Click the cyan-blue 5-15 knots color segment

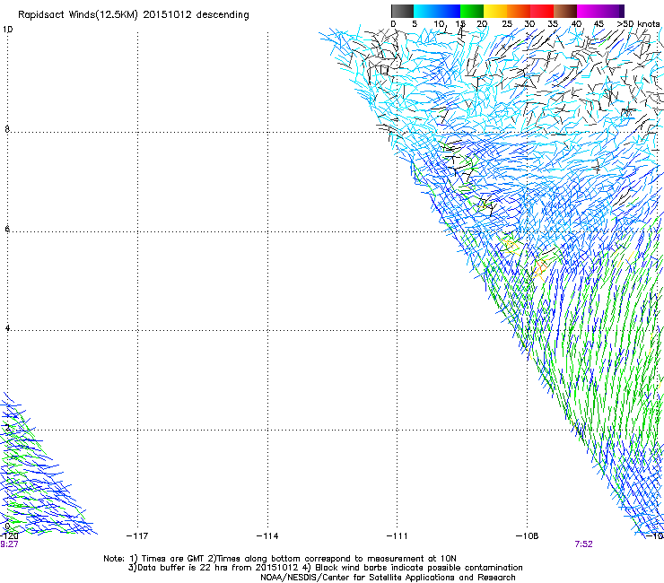437,11
